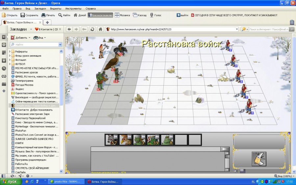The height and width of the screenshot is (185, 296).
Task: Open a new tab with plus button
Action: tap(47, 22)
